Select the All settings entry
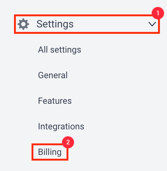Image resolution: width=167 pixels, height=171 pixels. (59, 50)
